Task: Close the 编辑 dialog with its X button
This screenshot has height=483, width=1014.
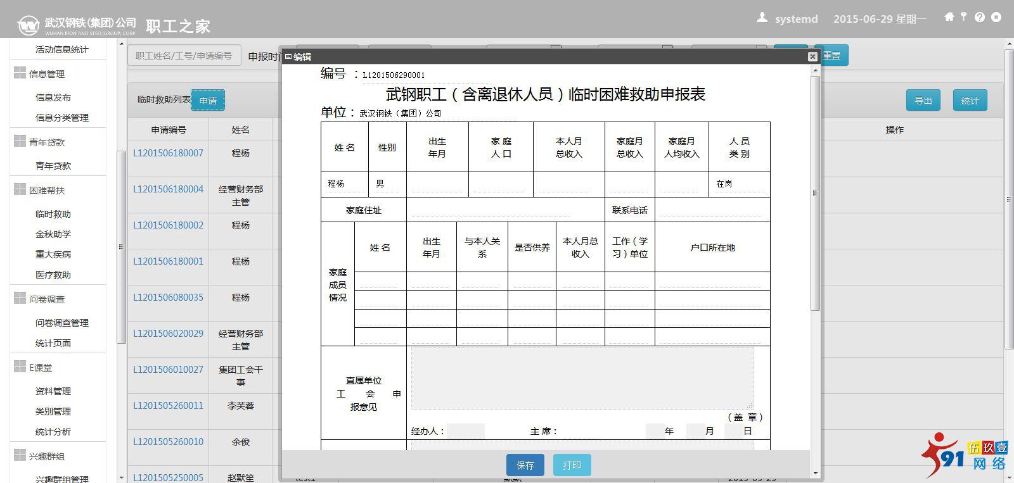Action: click(x=812, y=56)
